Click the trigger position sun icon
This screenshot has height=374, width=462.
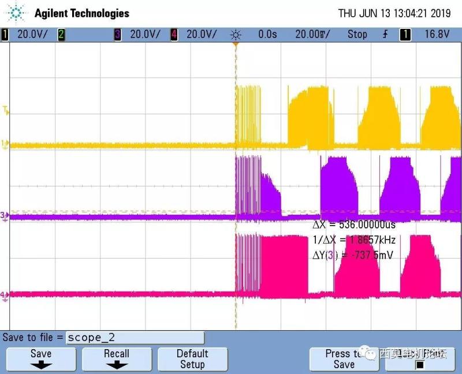pos(235,35)
